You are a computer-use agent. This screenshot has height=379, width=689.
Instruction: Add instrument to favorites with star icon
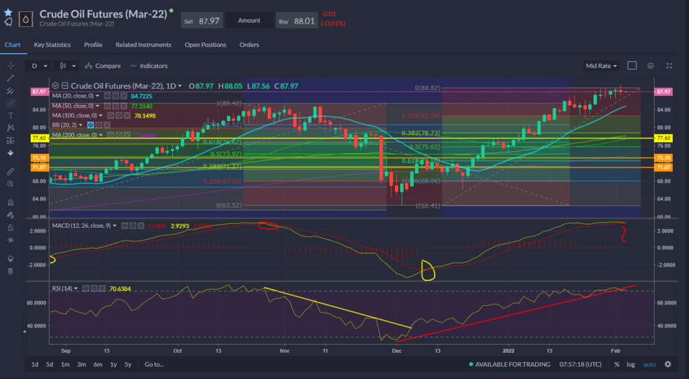tap(8, 13)
